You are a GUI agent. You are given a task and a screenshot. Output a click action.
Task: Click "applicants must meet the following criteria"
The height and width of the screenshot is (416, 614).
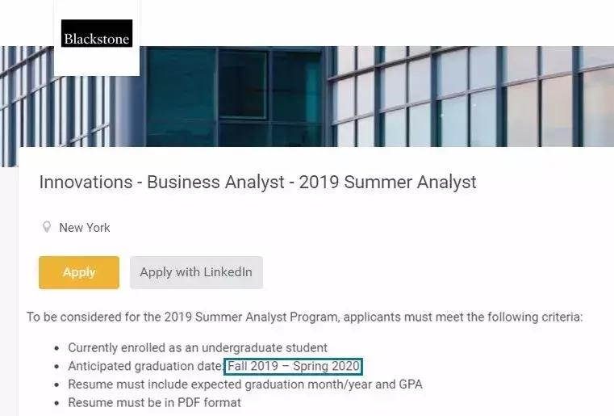point(462,317)
